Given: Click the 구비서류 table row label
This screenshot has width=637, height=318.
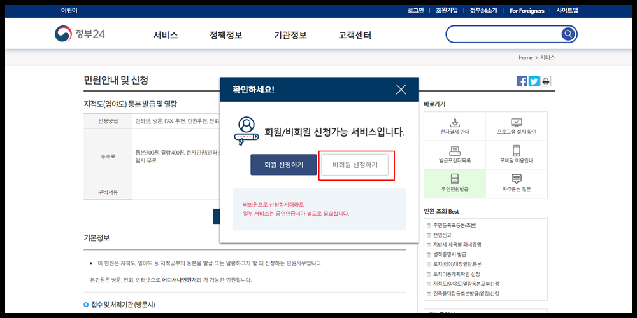Looking at the screenshot, I should (x=108, y=192).
